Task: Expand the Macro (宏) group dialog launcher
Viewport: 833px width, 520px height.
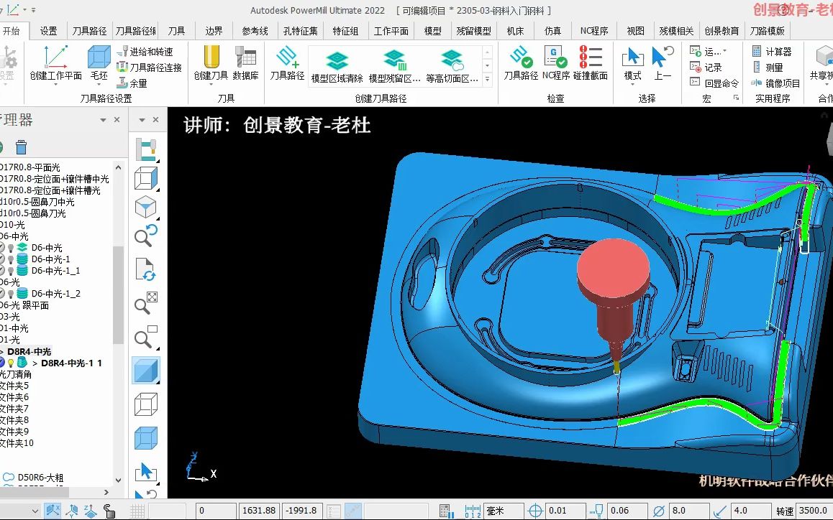Action: pyautogui.click(x=737, y=98)
